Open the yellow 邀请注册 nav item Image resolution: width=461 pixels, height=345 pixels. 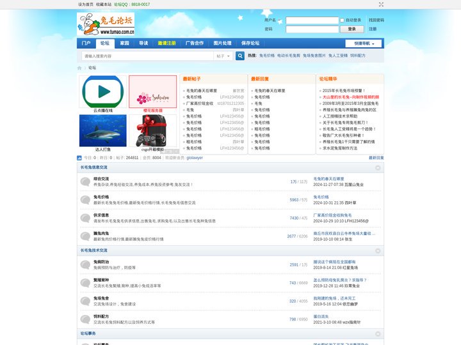click(x=166, y=43)
